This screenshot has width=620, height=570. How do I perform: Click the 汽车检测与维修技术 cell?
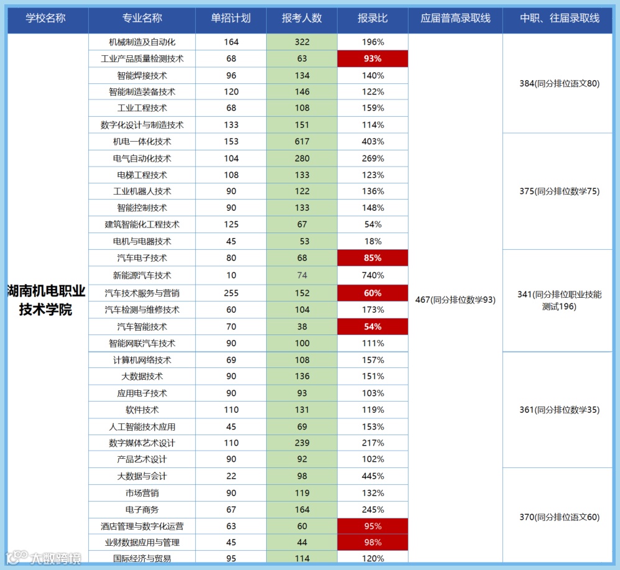pyautogui.click(x=142, y=310)
